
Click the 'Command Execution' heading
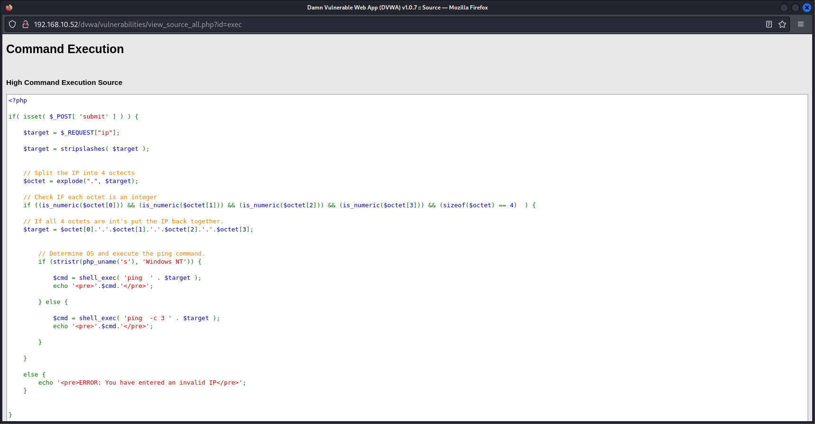coord(65,49)
